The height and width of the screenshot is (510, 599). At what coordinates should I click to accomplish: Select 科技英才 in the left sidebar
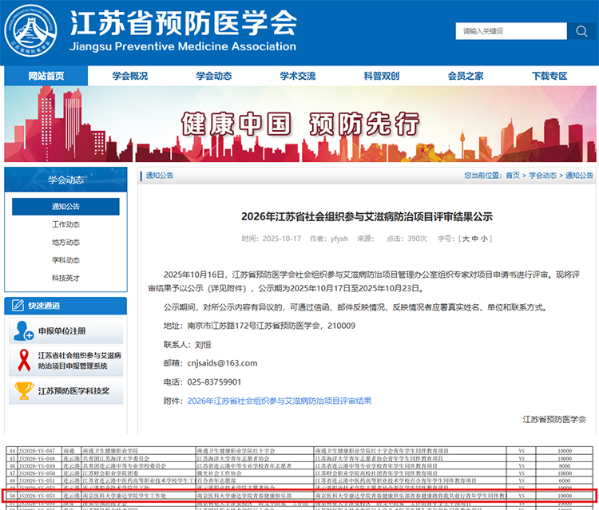pyautogui.click(x=65, y=278)
